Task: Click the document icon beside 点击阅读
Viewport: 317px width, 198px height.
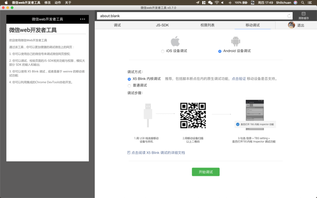Action: click(129, 153)
